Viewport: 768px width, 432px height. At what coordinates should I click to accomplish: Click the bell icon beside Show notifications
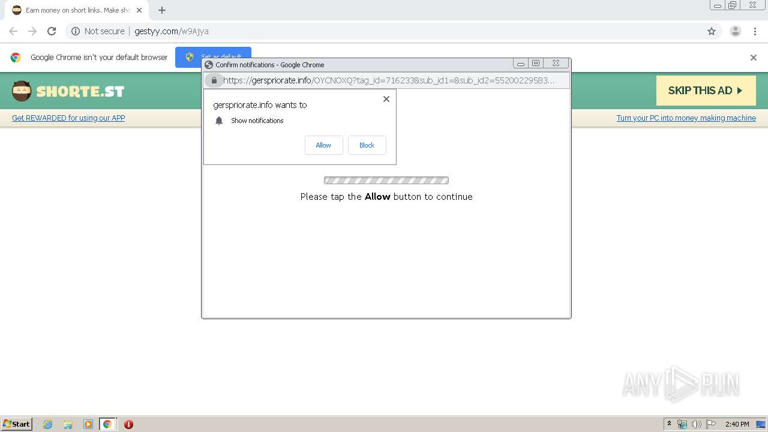coord(219,121)
